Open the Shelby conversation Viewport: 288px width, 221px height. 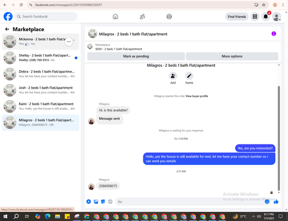pyautogui.click(x=40, y=58)
